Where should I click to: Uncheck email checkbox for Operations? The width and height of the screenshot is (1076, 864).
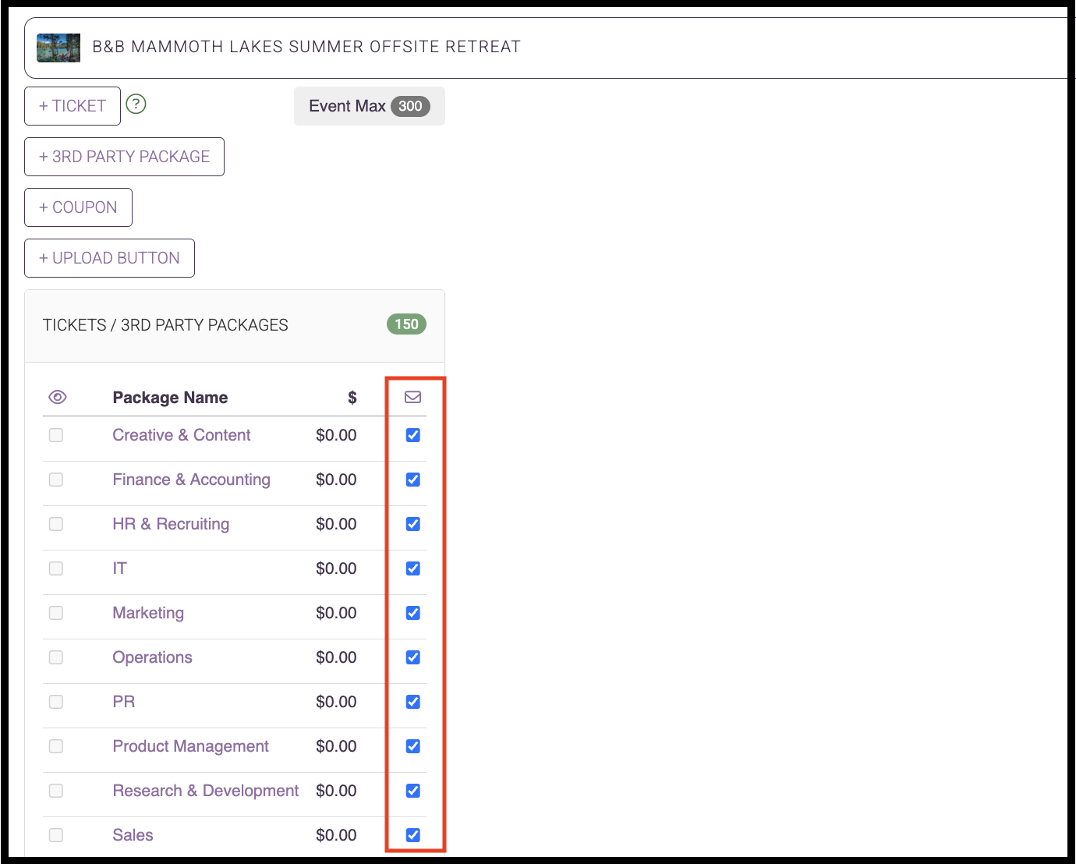click(x=413, y=657)
